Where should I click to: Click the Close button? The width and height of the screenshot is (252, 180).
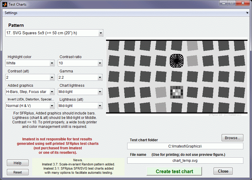click(223, 171)
